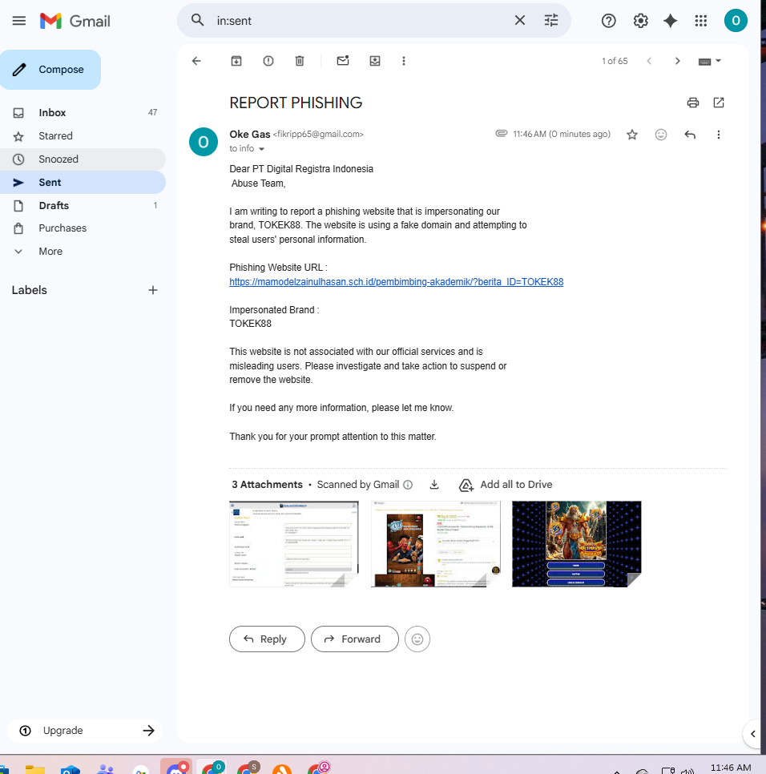The height and width of the screenshot is (774, 766).
Task: Open the Support help icon
Action: (x=609, y=21)
